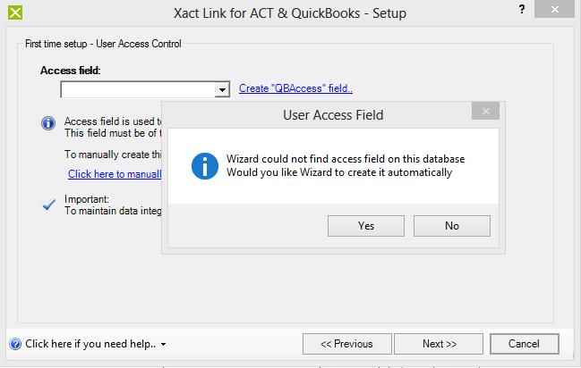
Task: Select the Click here if you need help text
Action: pos(90,344)
